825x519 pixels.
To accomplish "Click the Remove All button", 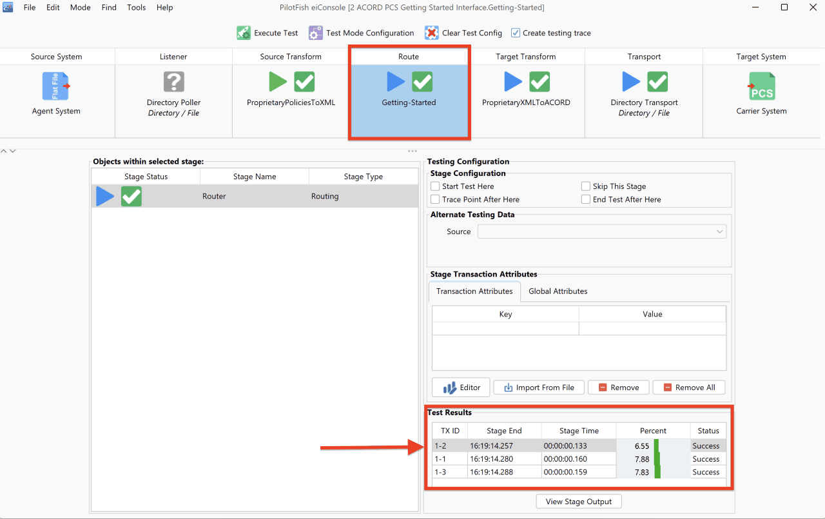I will pos(689,387).
